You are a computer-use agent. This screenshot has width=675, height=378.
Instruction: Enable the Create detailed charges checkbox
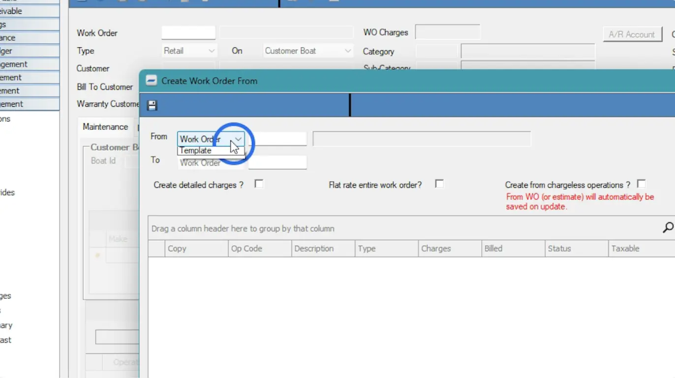[x=259, y=184]
